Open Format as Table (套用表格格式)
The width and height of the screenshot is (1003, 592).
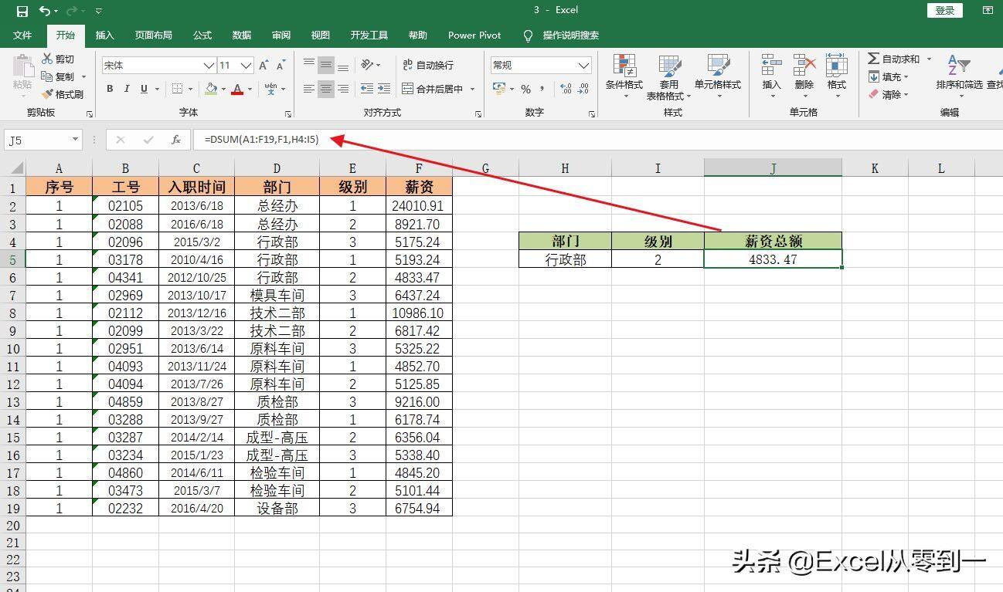click(669, 77)
